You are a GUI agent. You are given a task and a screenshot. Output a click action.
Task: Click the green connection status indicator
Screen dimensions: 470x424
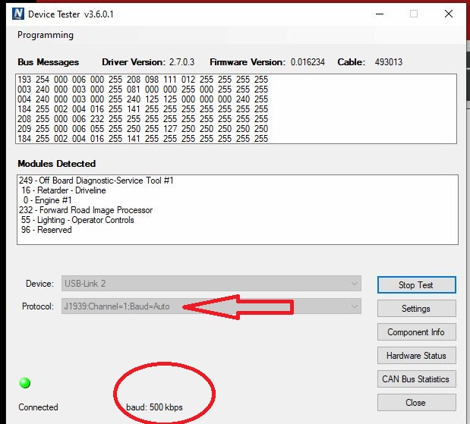(25, 383)
